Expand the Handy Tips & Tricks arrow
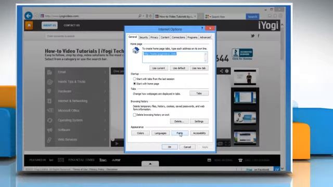The width and height of the screenshot is (333, 187). [105, 82]
